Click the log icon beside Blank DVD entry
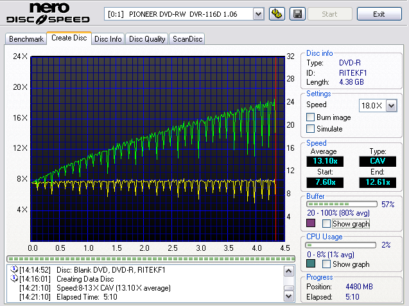The image size is (409, 306). 13,270
